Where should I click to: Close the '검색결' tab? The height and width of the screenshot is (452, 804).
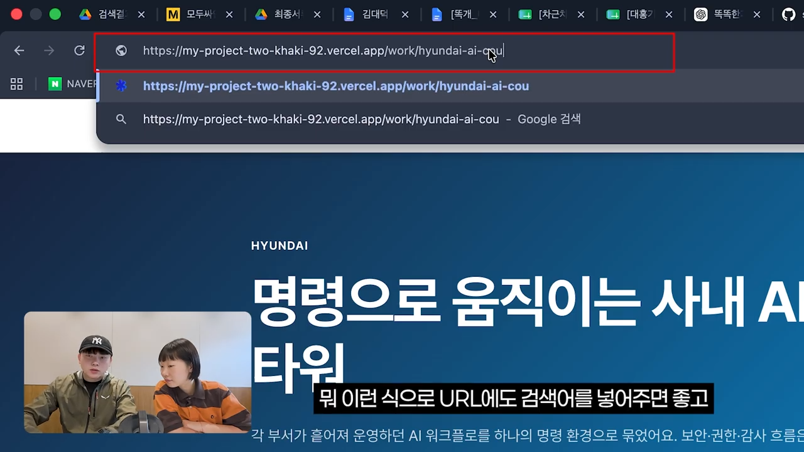pos(141,14)
